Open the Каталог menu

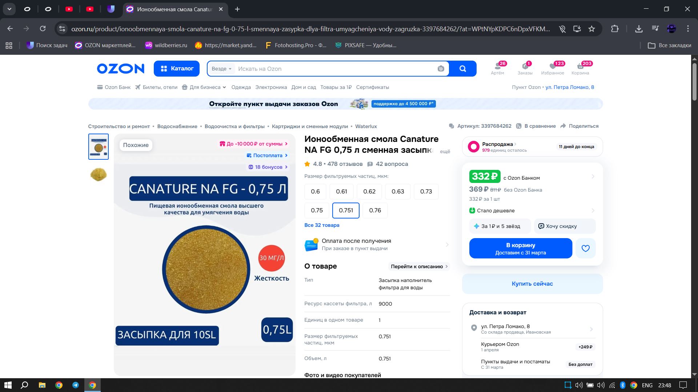[177, 69]
